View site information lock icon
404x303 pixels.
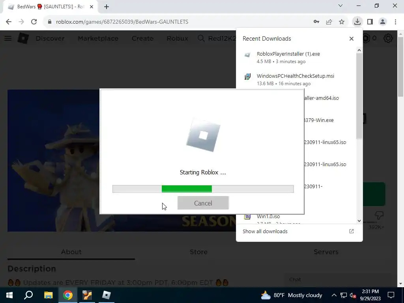(x=49, y=22)
